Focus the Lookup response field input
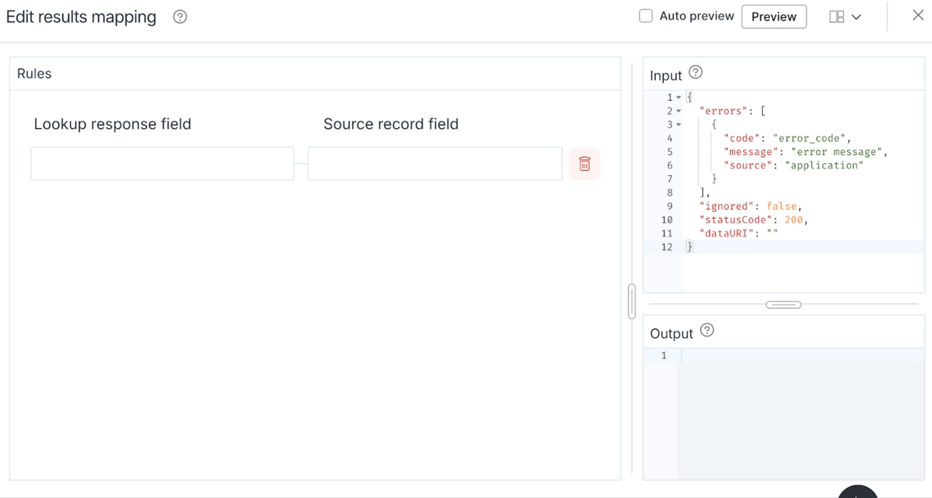Viewport: 932px width, 498px height. [x=162, y=164]
